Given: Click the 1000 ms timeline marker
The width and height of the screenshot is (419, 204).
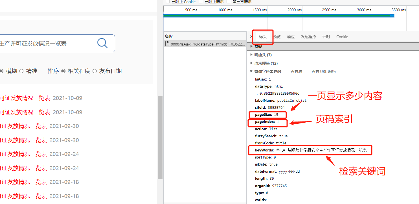Looking at the screenshot, I should [x=225, y=10].
